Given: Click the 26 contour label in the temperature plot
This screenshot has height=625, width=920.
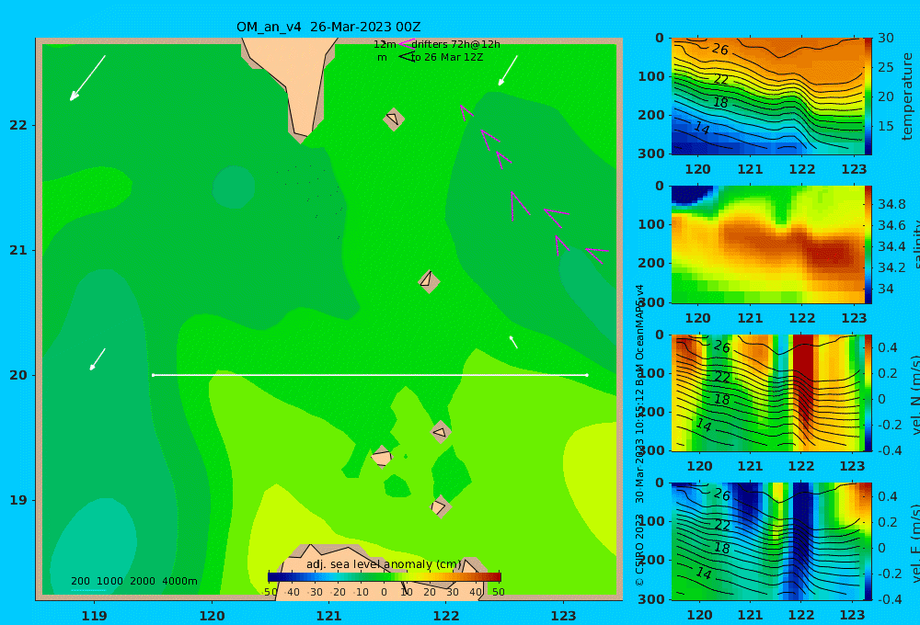Looking at the screenshot, I should point(720,49).
